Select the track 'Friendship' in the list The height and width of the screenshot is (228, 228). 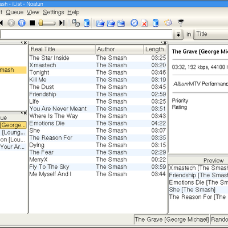(97, 94)
